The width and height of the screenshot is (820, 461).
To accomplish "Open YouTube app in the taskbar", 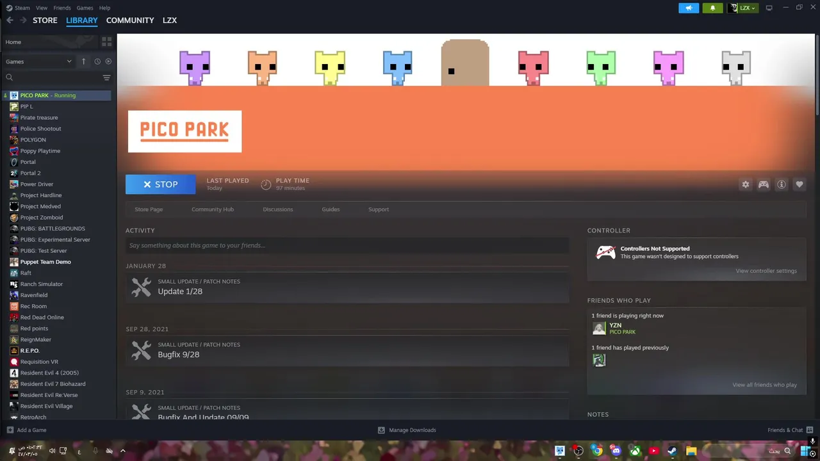I will [653, 451].
